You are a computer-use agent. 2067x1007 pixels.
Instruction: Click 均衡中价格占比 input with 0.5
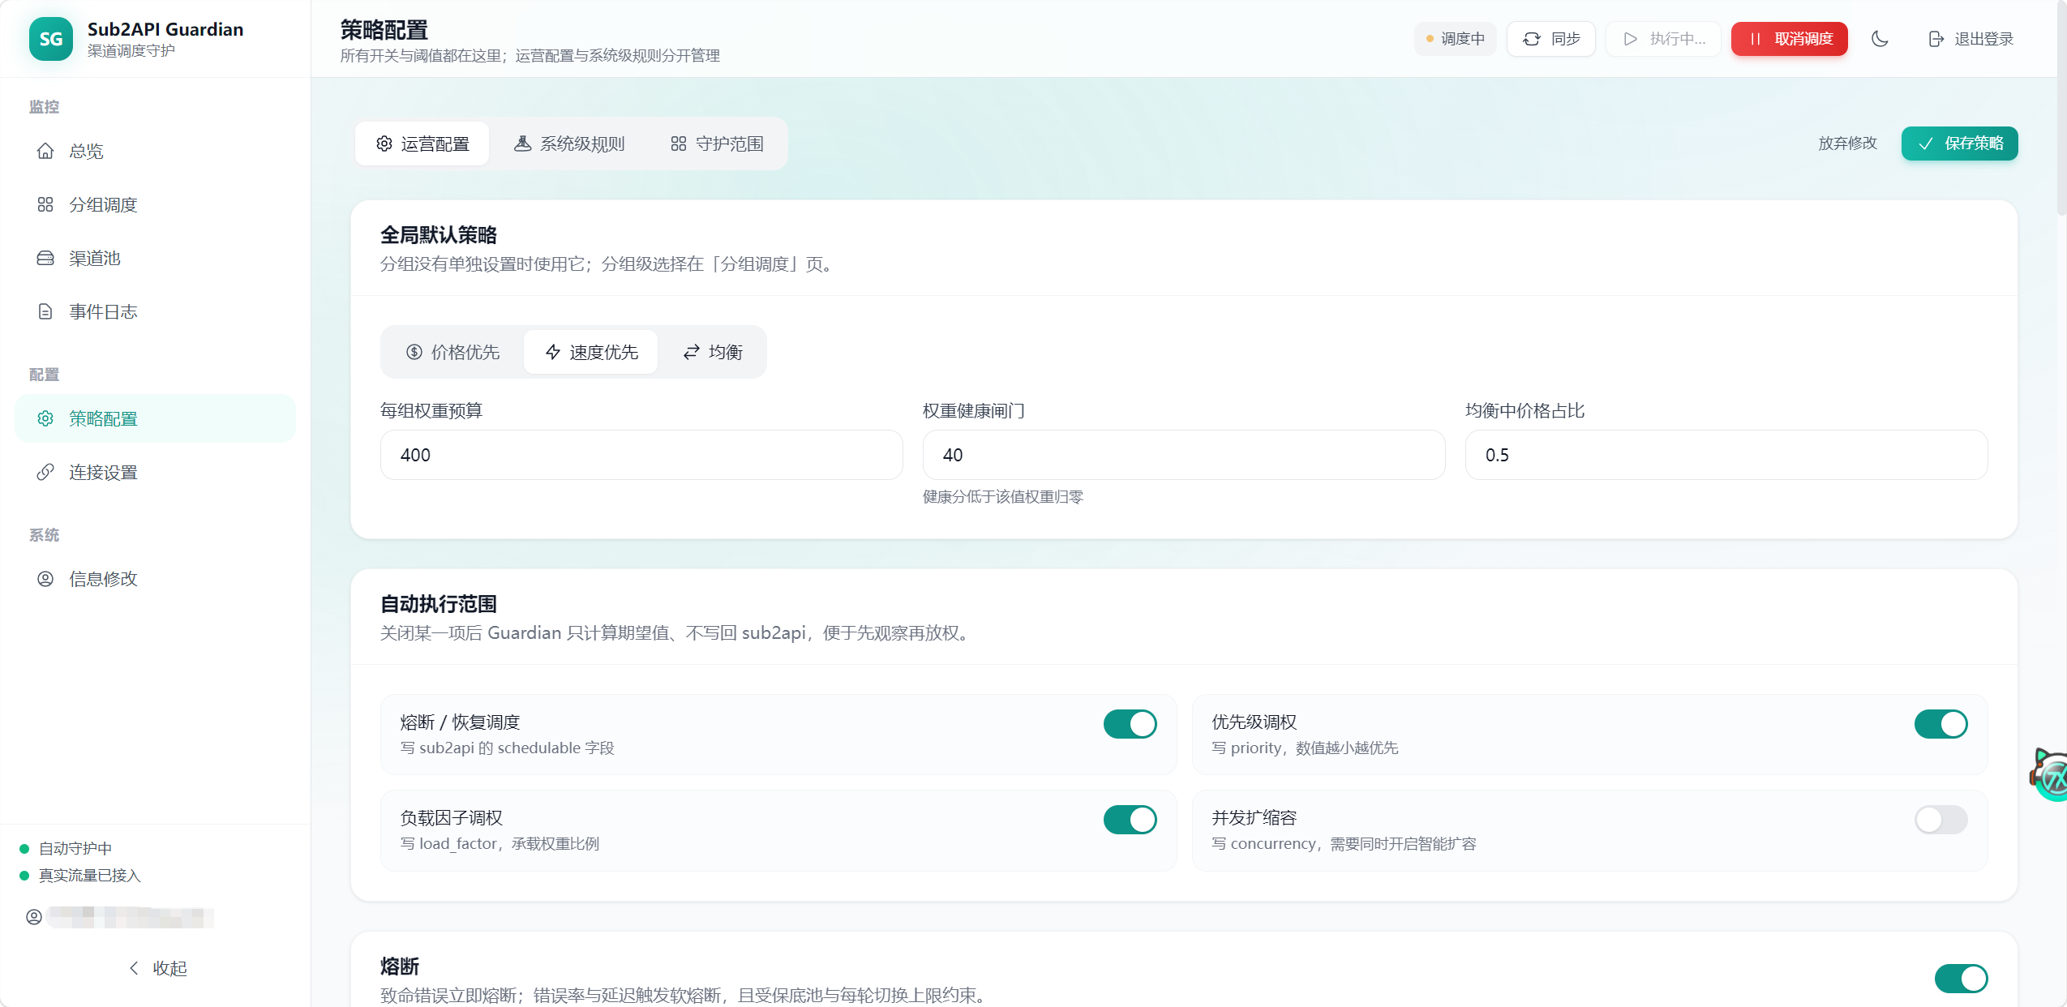(1726, 455)
